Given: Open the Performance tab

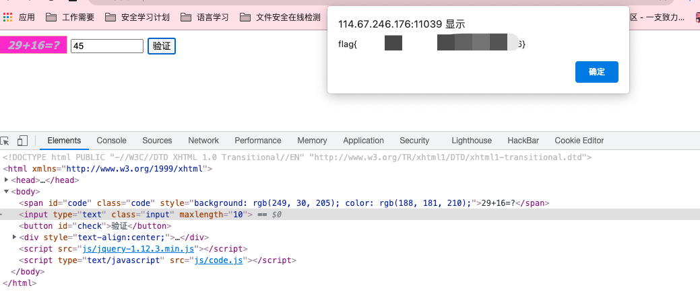Looking at the screenshot, I should click(x=258, y=141).
